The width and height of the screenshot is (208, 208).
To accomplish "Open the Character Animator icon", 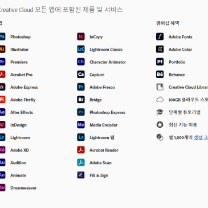I will tap(81, 62).
